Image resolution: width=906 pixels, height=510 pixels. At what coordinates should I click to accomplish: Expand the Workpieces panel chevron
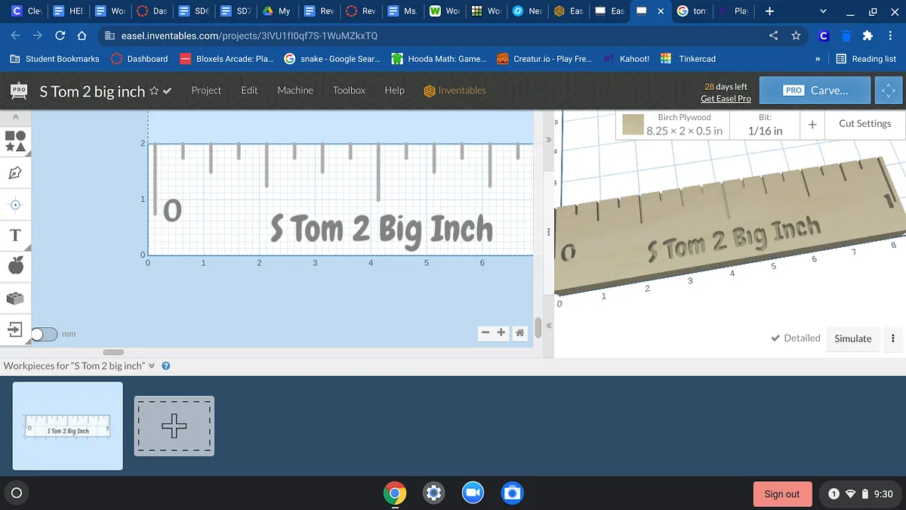tap(152, 366)
